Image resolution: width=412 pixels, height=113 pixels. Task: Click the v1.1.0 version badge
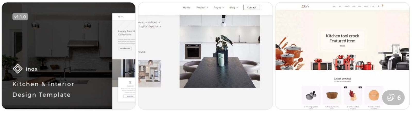(x=20, y=17)
